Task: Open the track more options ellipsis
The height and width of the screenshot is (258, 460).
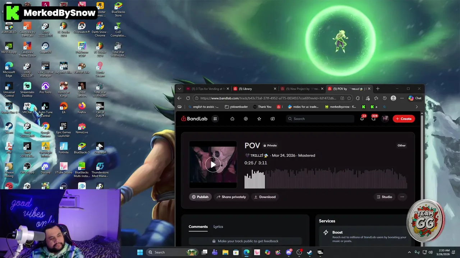Action: click(402, 197)
